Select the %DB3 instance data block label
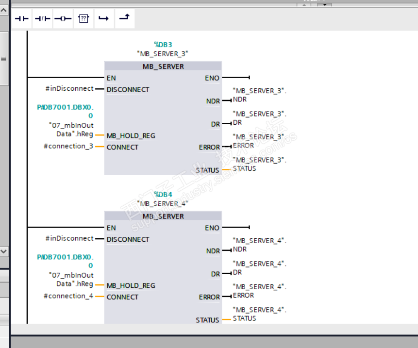 pos(163,45)
